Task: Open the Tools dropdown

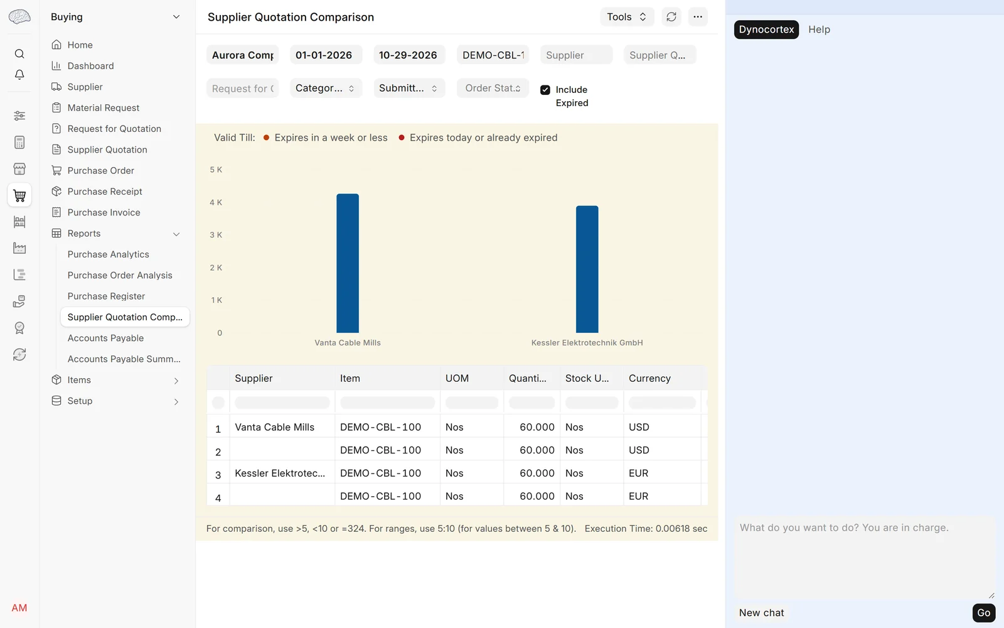Action: [627, 17]
